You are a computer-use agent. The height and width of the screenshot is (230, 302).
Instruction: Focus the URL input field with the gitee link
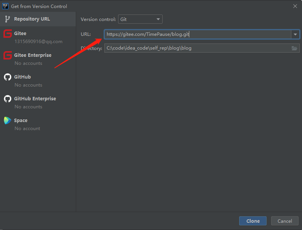198,34
